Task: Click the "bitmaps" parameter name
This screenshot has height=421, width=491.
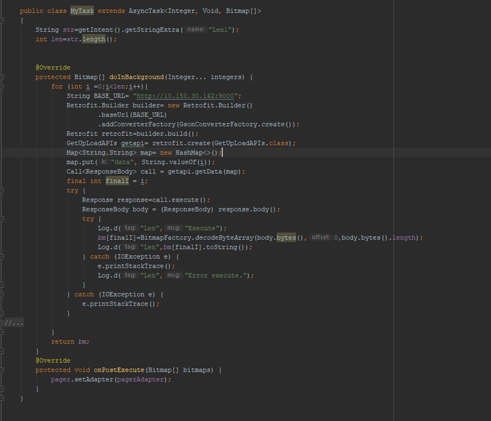Action: (x=196, y=370)
